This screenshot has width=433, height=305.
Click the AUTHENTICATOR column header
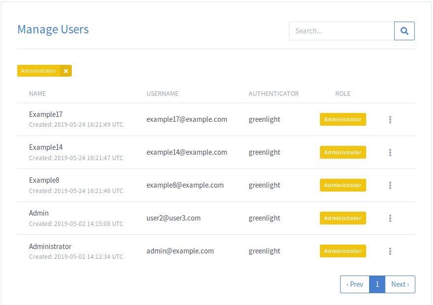click(274, 94)
